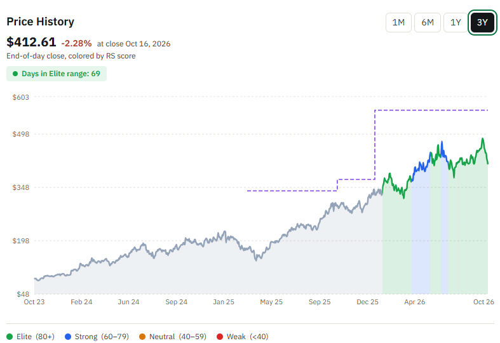Click the Sep 25 x-axis label
The width and height of the screenshot is (500, 343).
click(320, 302)
